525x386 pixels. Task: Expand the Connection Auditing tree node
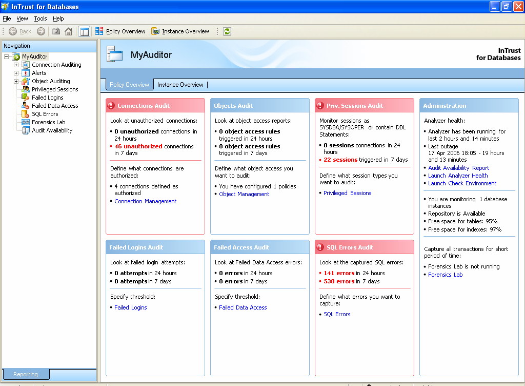pyautogui.click(x=16, y=65)
